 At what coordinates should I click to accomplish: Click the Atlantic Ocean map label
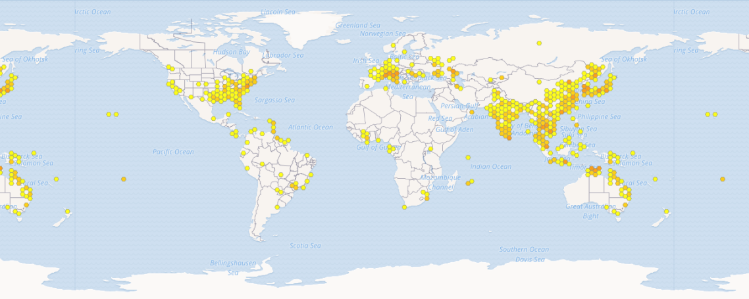(x=311, y=127)
